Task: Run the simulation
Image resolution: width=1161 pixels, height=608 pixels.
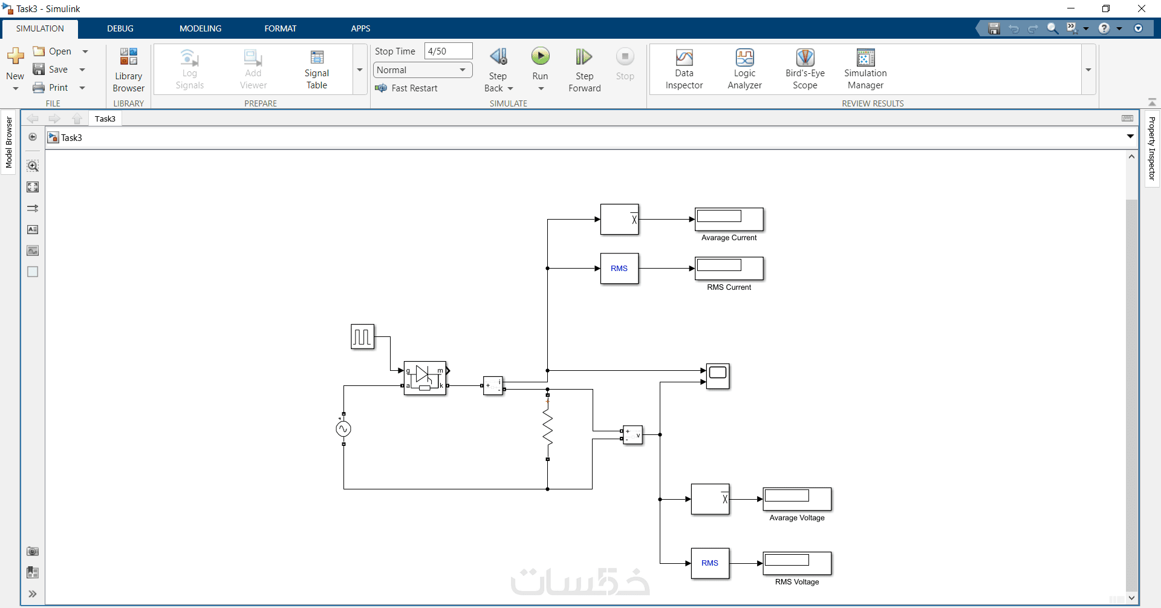Action: point(540,57)
